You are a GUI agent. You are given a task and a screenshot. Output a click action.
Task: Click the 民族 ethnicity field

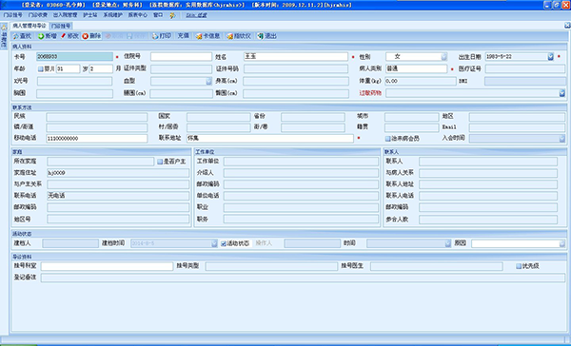(x=97, y=117)
